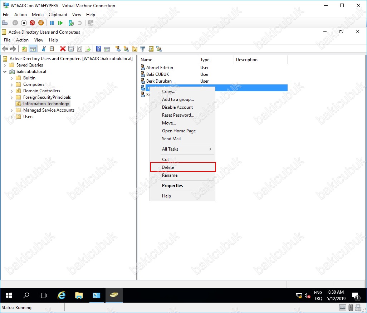Screen dimensions: 367x313
Task: Open the Clipboard menu of VM Connection
Action: (58, 15)
